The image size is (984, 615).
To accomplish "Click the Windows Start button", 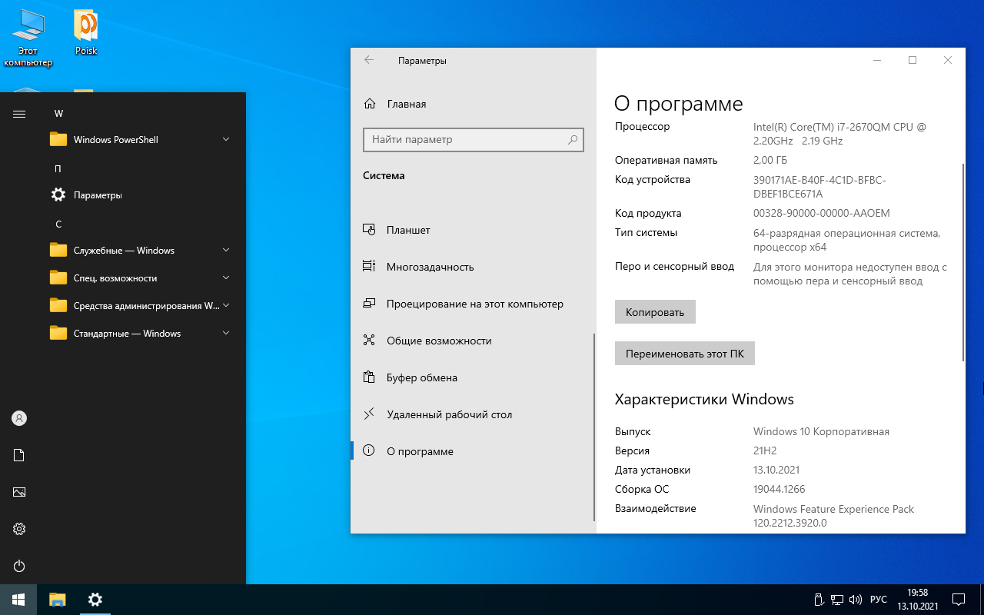I will 18,600.
